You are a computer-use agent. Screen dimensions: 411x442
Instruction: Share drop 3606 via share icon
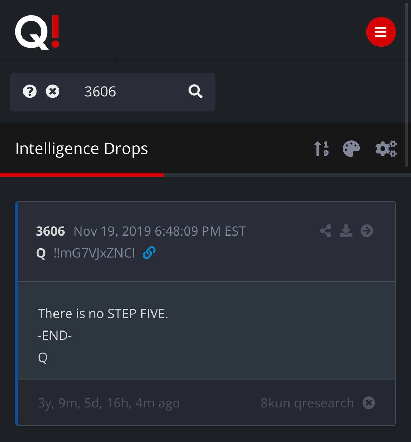tap(326, 231)
